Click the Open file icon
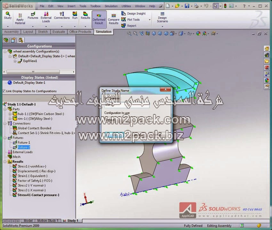The width and height of the screenshot is (272, 230). pos(177,6)
